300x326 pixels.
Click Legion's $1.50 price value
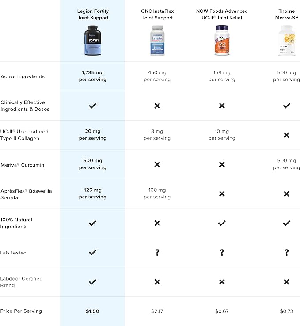coord(92,311)
